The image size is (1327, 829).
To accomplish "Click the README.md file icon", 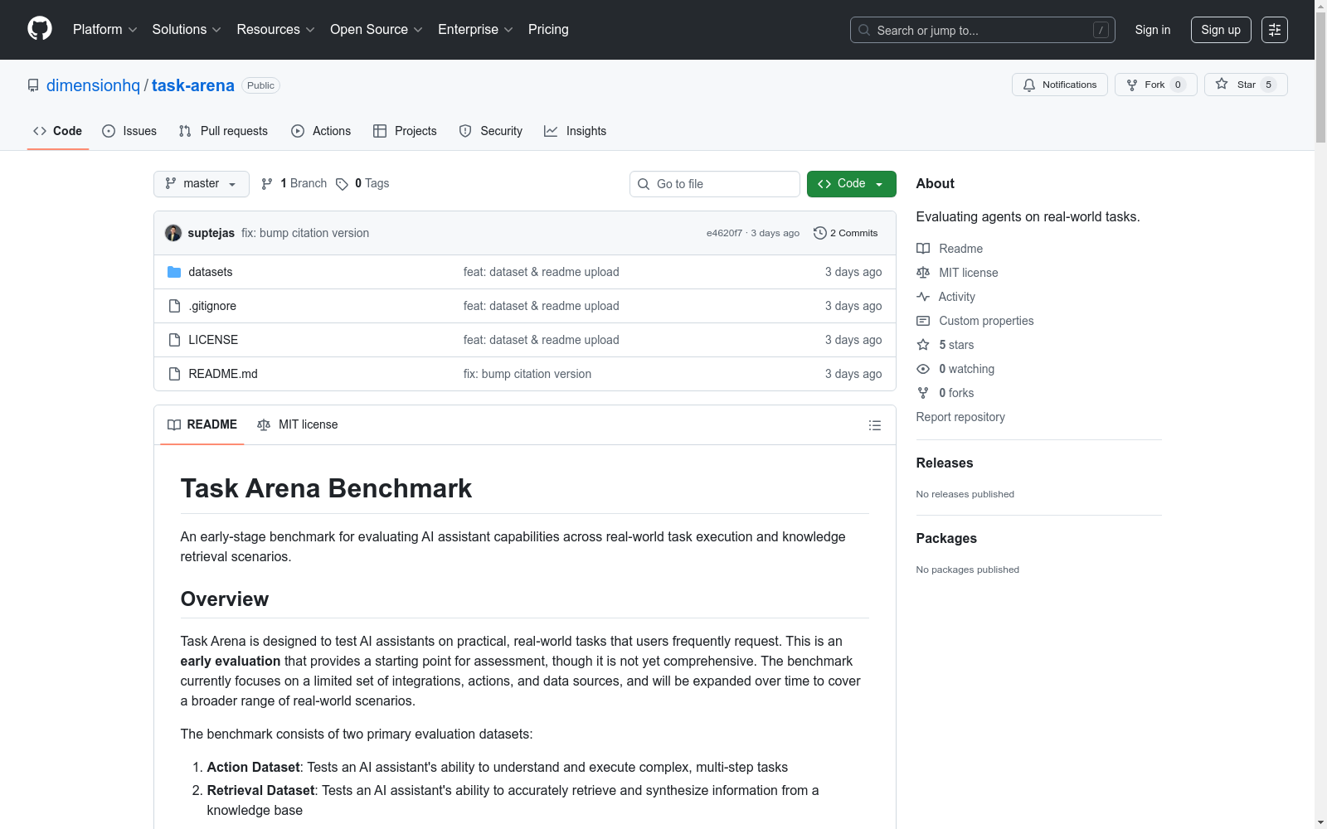I will pos(174,374).
